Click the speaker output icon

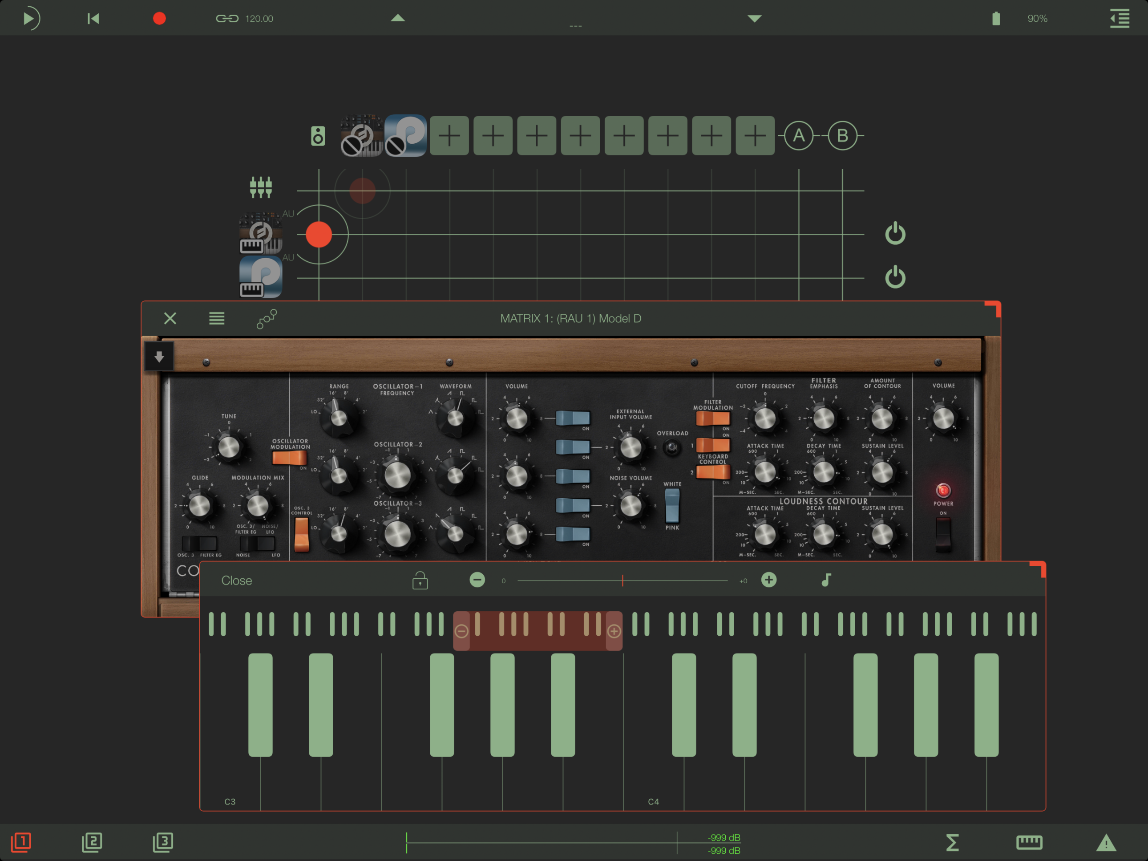tap(318, 136)
